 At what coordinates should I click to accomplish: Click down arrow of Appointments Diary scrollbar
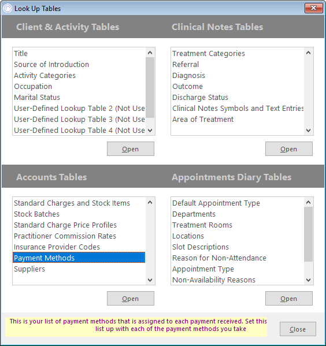tap(308, 280)
